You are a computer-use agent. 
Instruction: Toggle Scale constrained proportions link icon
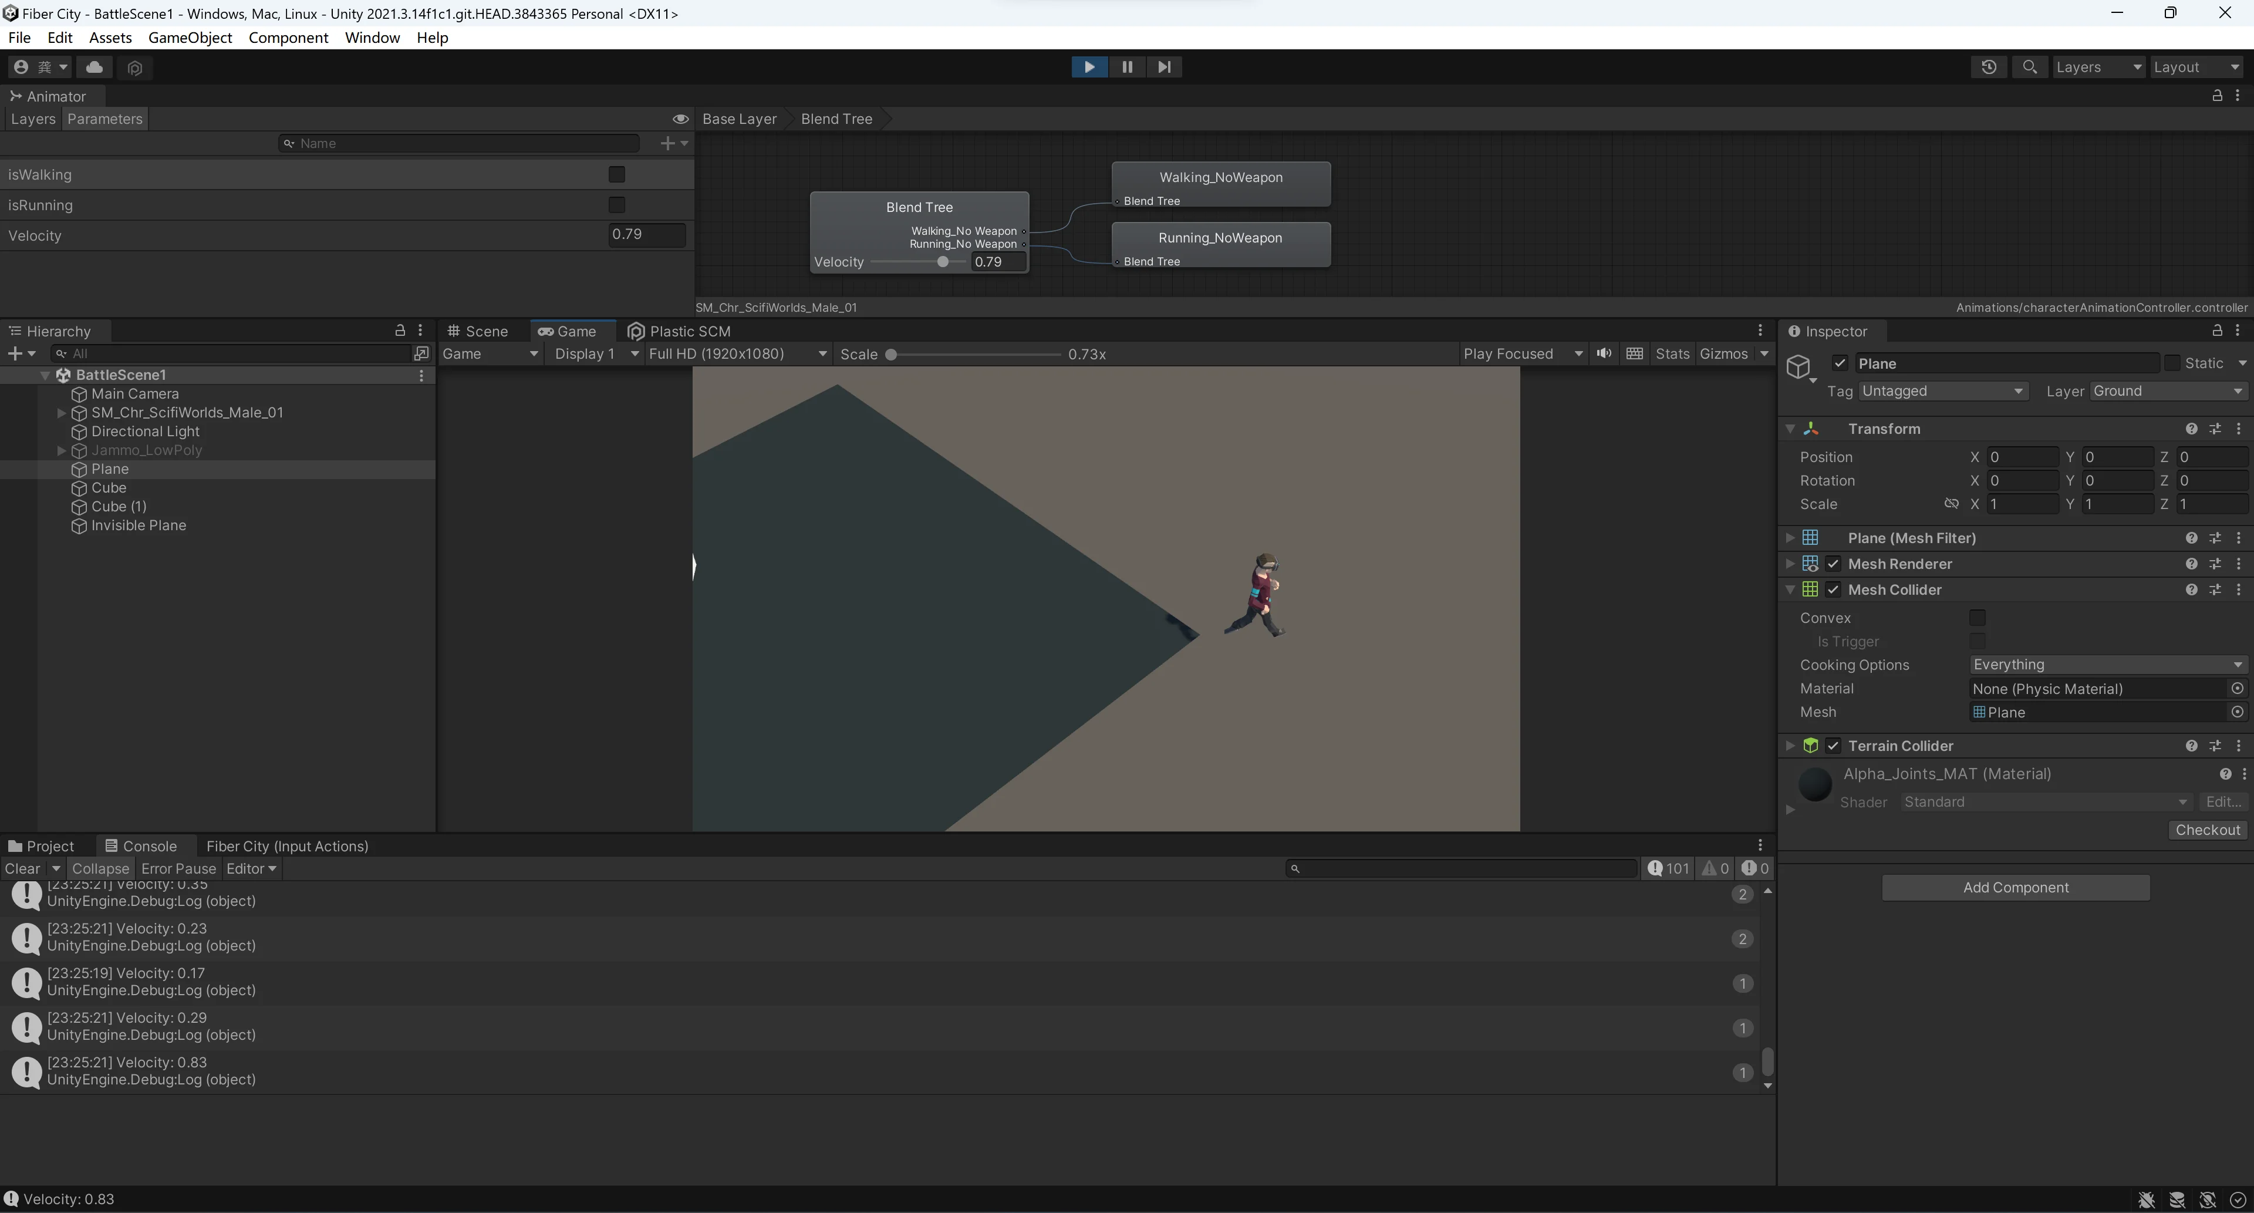pyautogui.click(x=1951, y=504)
